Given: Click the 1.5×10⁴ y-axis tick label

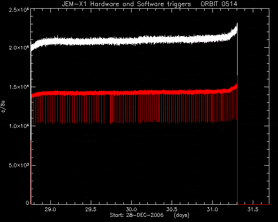Looking at the screenshot, I should click(x=19, y=87).
